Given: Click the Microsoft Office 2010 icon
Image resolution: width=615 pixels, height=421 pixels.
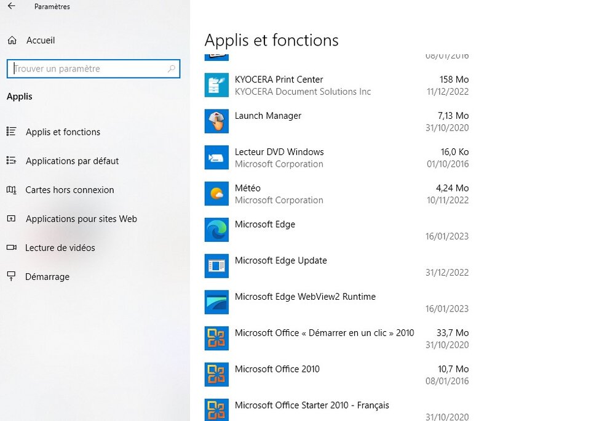Looking at the screenshot, I should point(216,375).
